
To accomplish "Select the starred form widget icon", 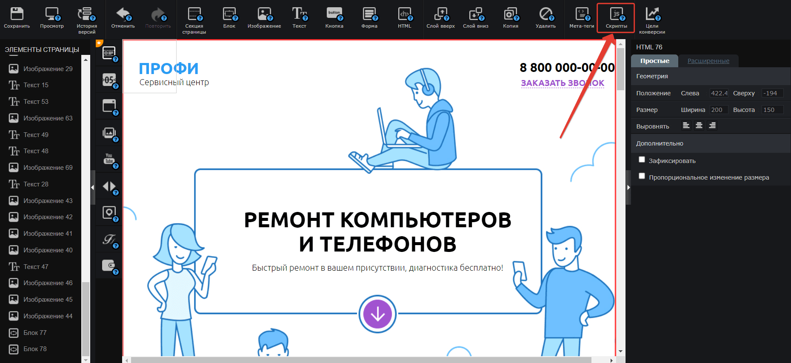I will [x=109, y=53].
